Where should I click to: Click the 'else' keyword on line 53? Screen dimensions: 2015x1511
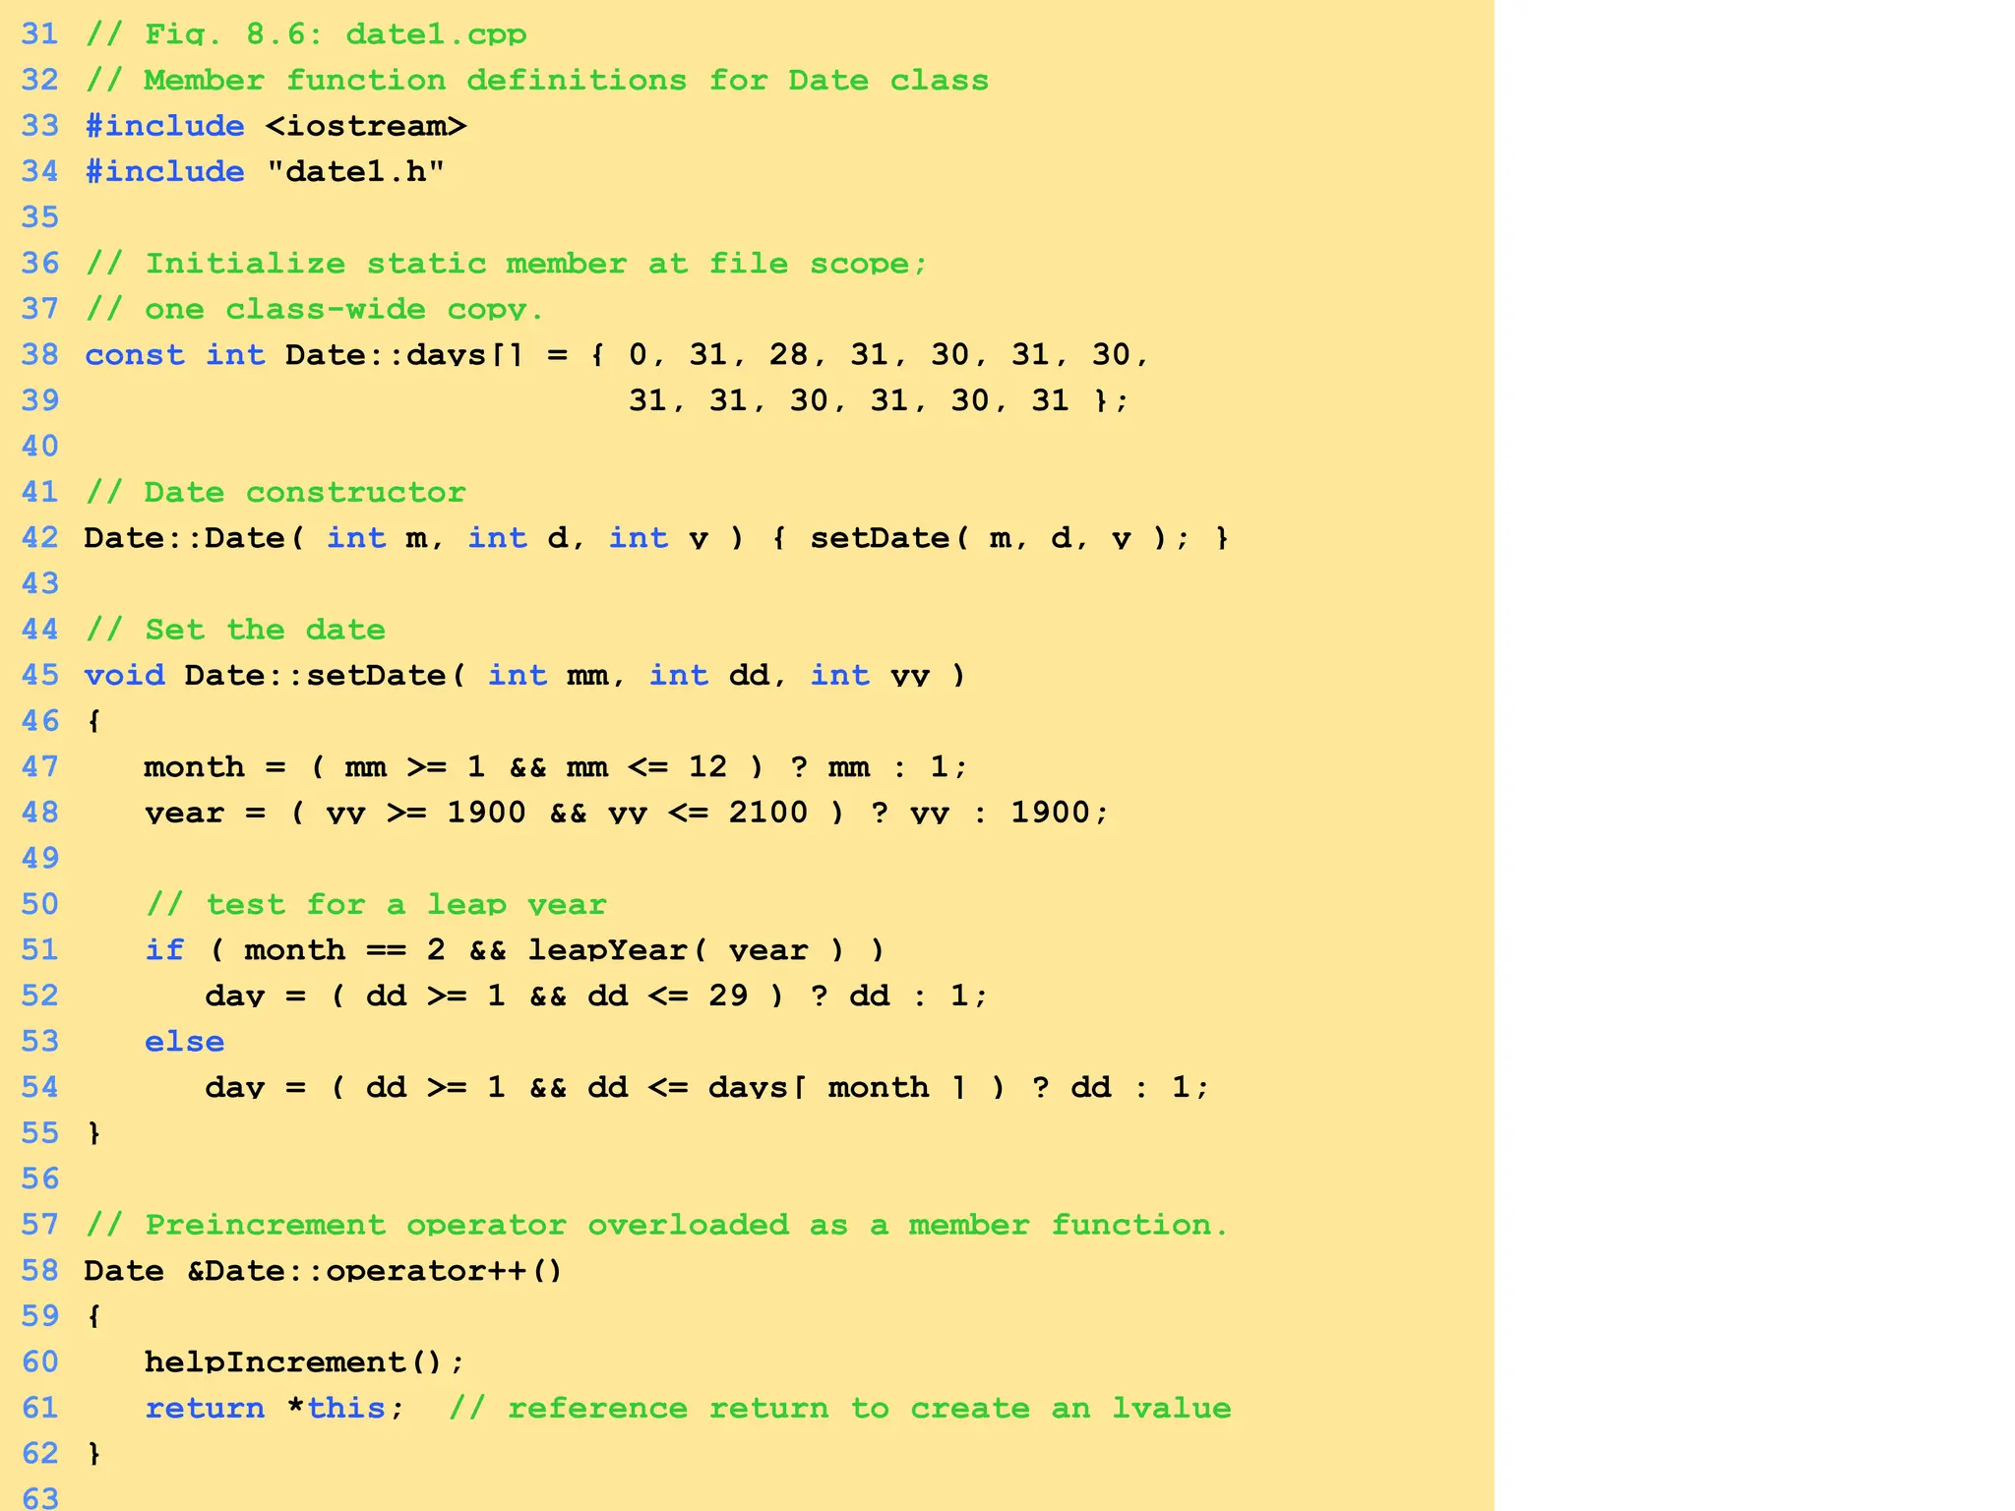pyautogui.click(x=185, y=1042)
